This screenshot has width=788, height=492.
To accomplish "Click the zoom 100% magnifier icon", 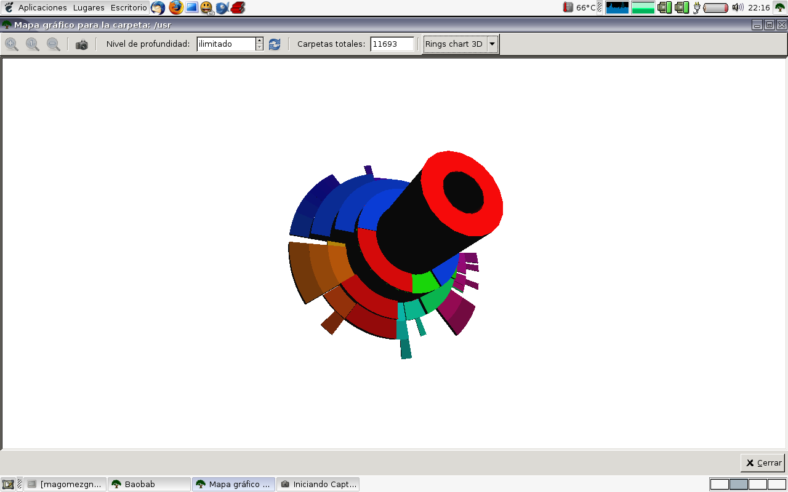I will tap(33, 44).
